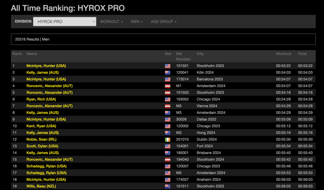
Task: Open rank 18 Mcintyre, Hunter Anaheim 2024 result
Action: [x=46, y=180]
